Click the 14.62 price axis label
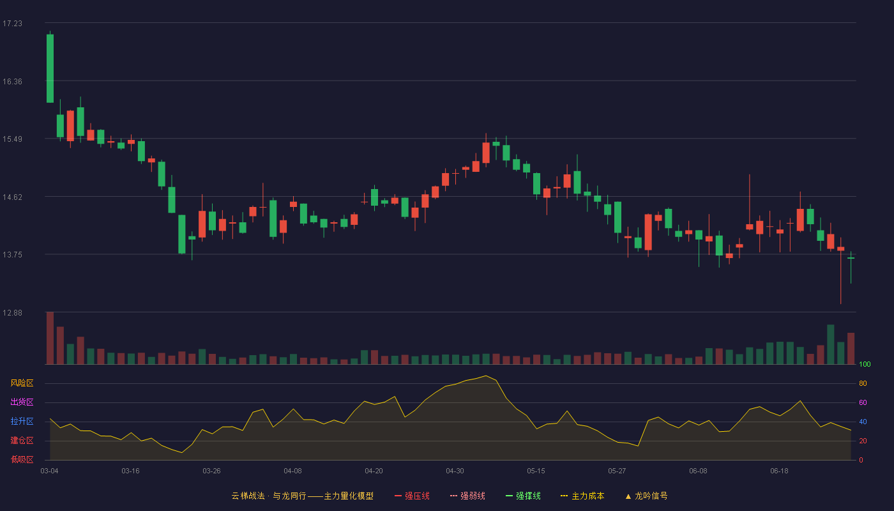The height and width of the screenshot is (511, 894). point(12,197)
